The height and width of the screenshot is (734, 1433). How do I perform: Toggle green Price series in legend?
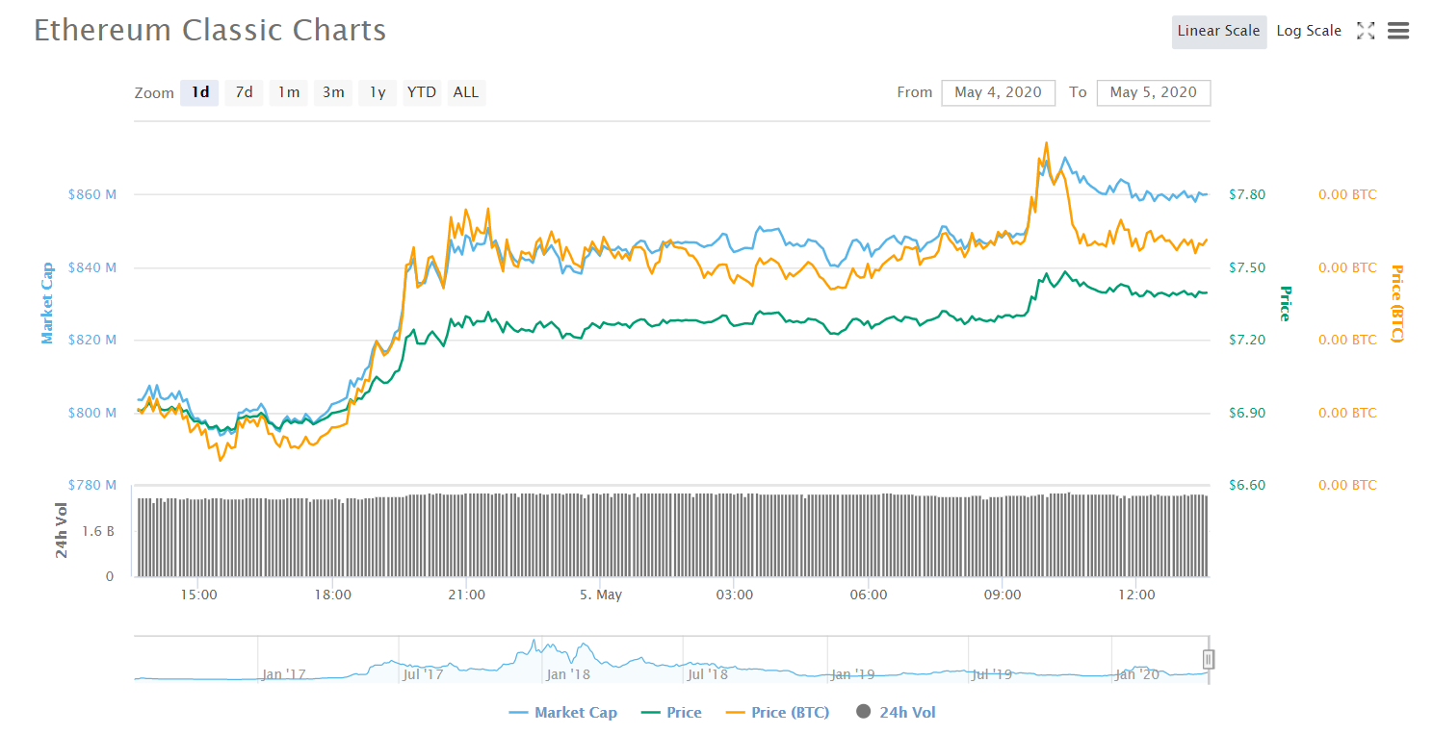(671, 713)
